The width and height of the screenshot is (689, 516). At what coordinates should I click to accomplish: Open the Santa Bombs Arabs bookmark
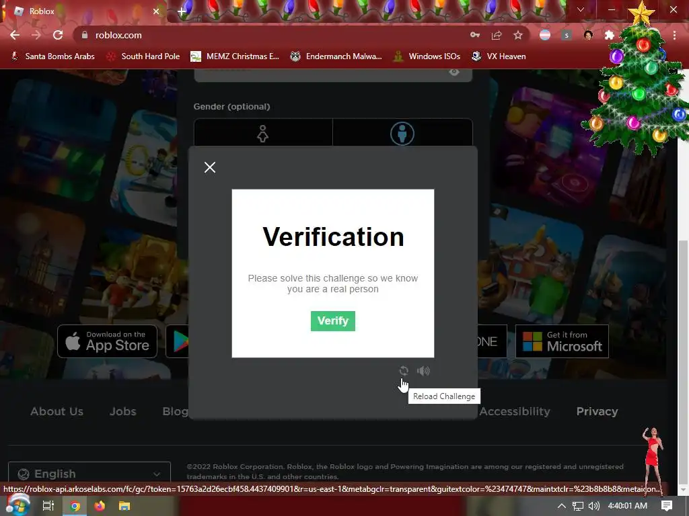pyautogui.click(x=52, y=56)
